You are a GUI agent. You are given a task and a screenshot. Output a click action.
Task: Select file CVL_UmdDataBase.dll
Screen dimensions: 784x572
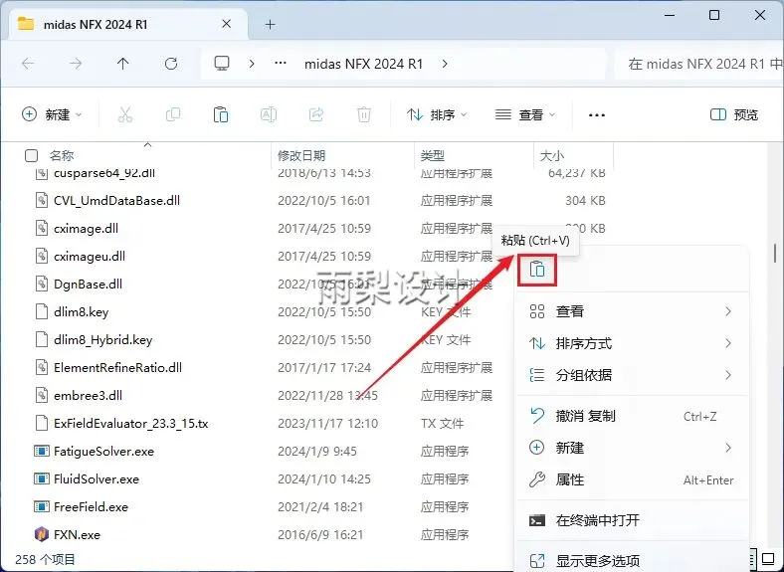tap(117, 201)
